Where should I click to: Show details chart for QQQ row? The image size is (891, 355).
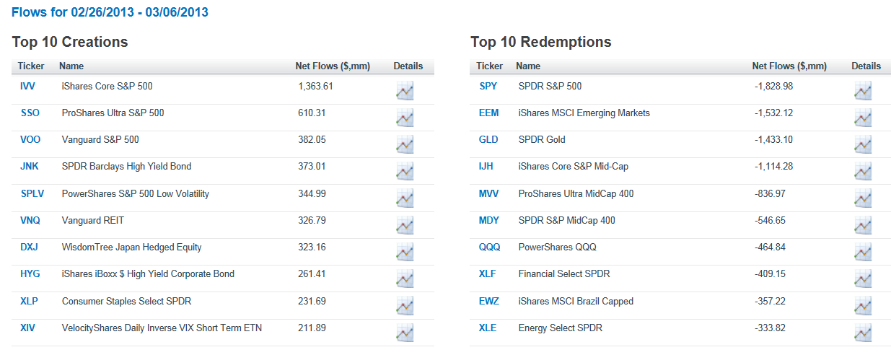click(x=863, y=252)
